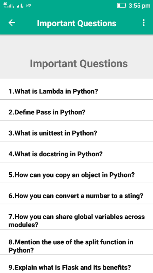This screenshot has height=273, width=153.
Task: Tap the 4G signal strength icon
Action: point(8,5)
